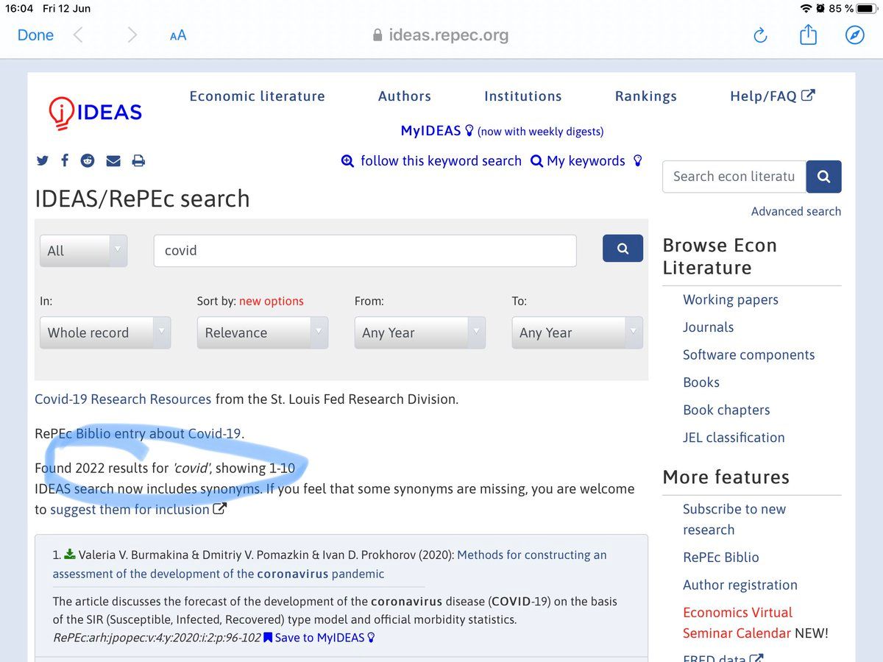Share page on Twitter icon
This screenshot has height=662, width=883.
[x=43, y=161]
